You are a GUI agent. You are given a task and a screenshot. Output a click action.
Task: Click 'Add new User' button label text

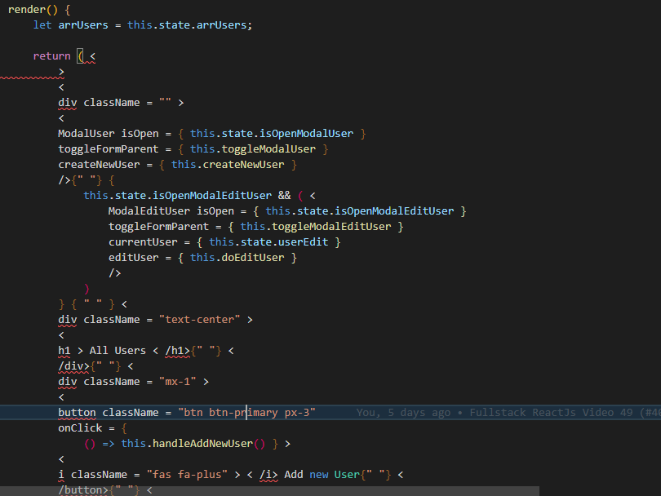pos(322,475)
